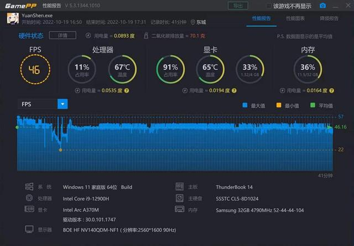Click the YuanShen.exe game avatar thumbnail
This screenshot has height=246, width=354.
coord(13,18)
